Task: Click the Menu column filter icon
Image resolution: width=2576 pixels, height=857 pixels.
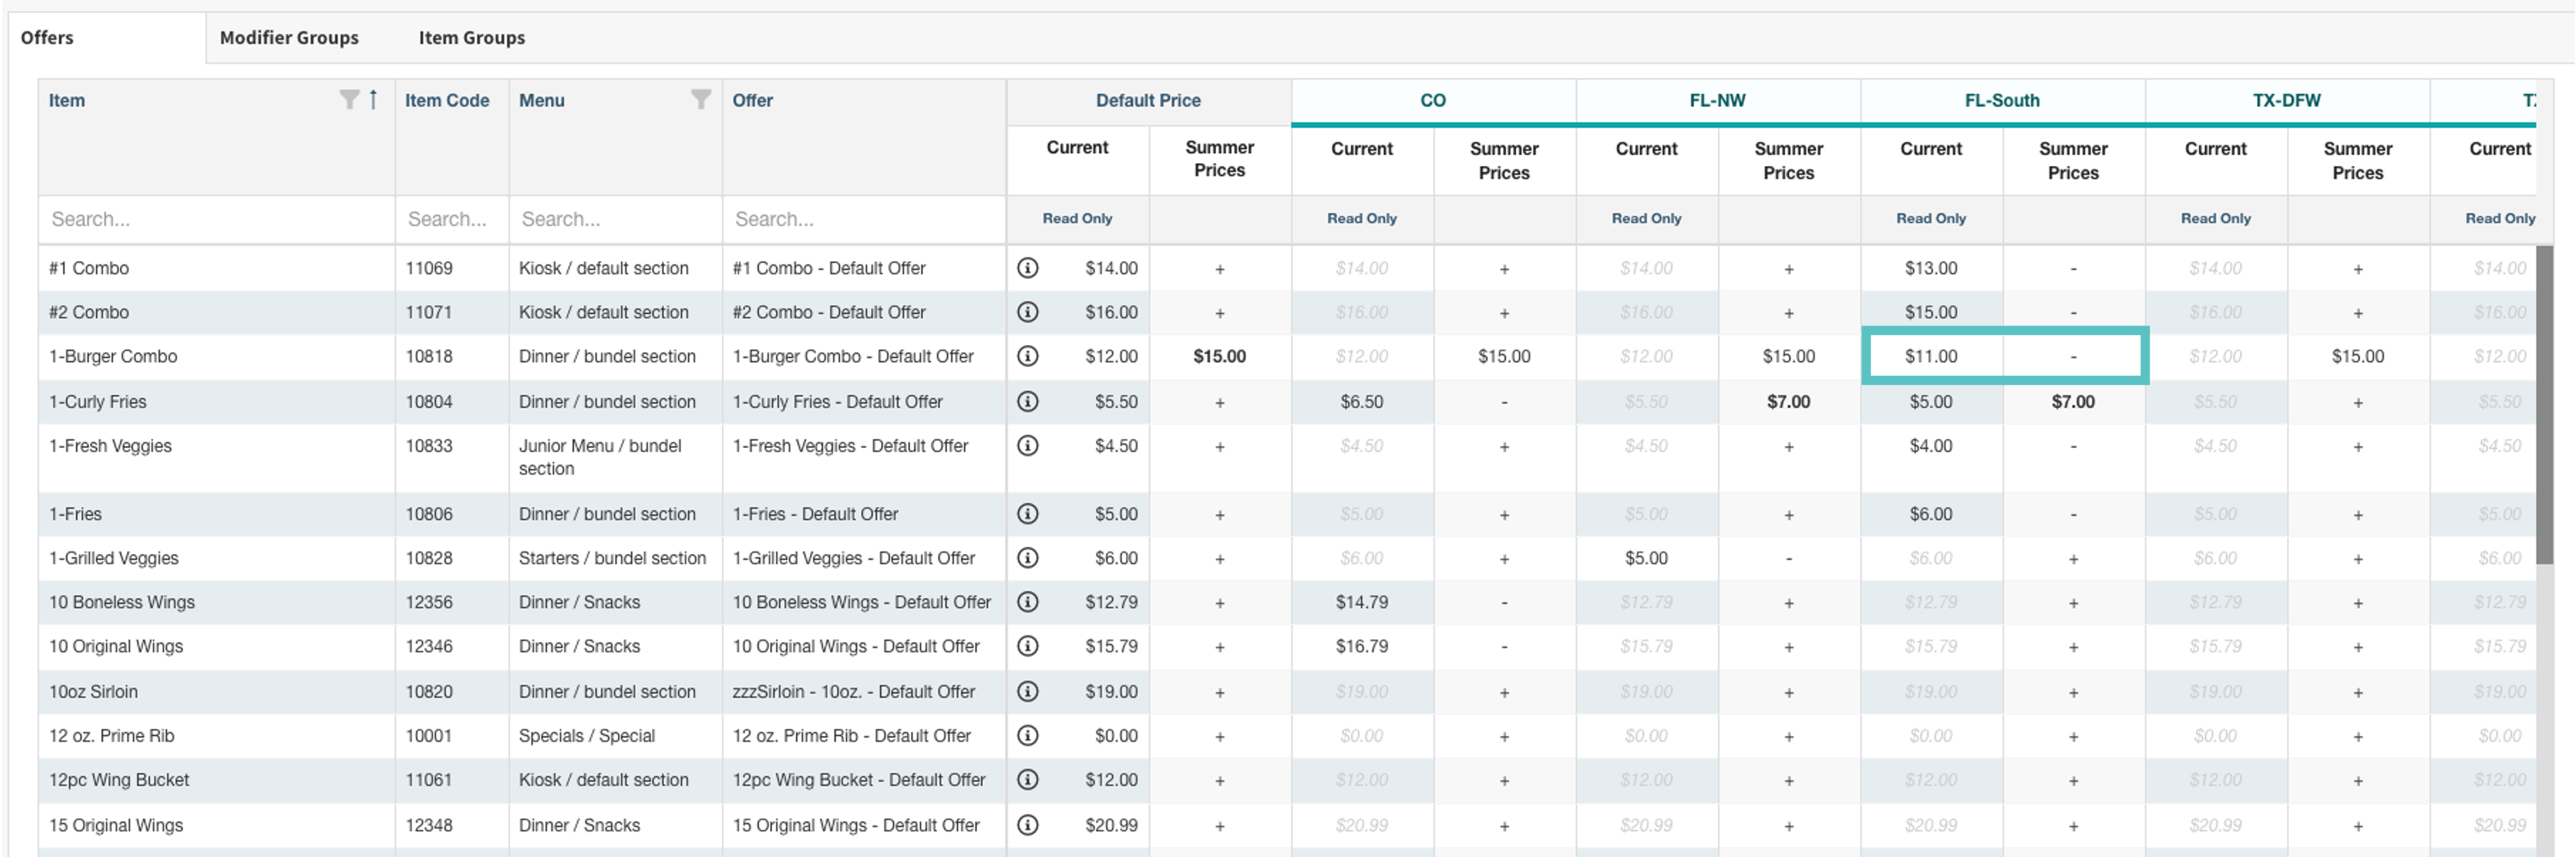Action: pyautogui.click(x=701, y=99)
